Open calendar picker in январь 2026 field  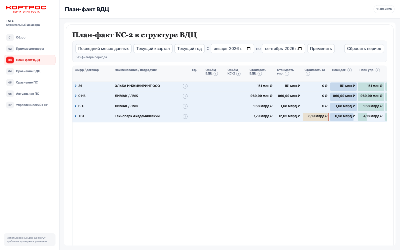coord(249,48)
